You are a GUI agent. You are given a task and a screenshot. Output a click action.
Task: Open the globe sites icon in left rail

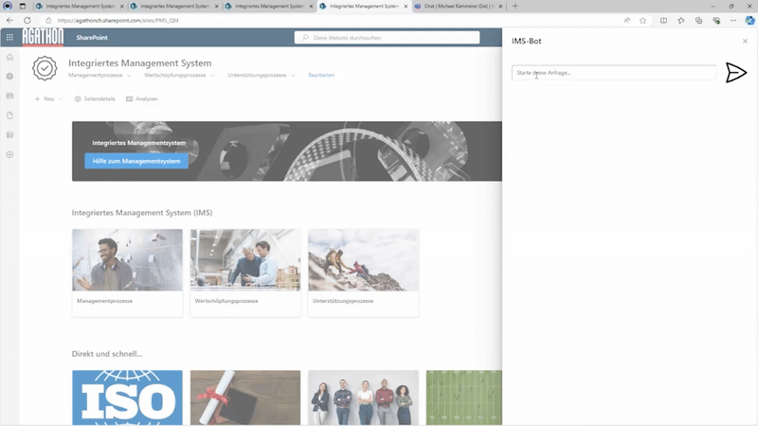click(9, 77)
